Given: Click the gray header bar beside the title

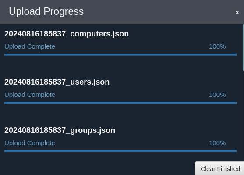Looking at the screenshot, I should (x=156, y=12).
